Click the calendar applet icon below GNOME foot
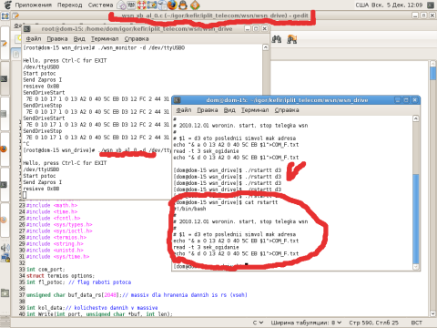Screen dimensions: 437x328 point(5,15)
